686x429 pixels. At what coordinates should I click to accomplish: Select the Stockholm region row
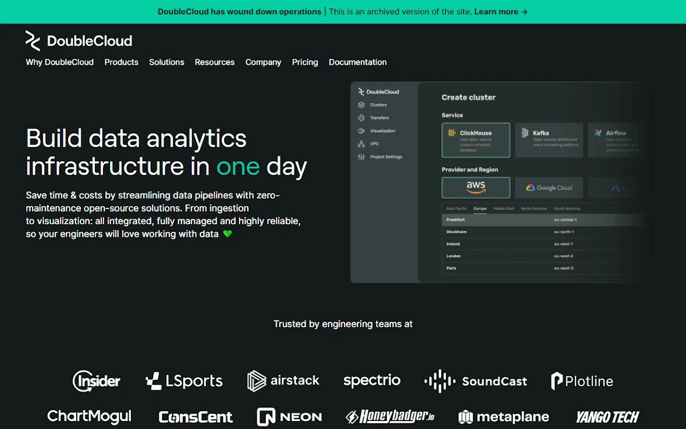point(543,232)
